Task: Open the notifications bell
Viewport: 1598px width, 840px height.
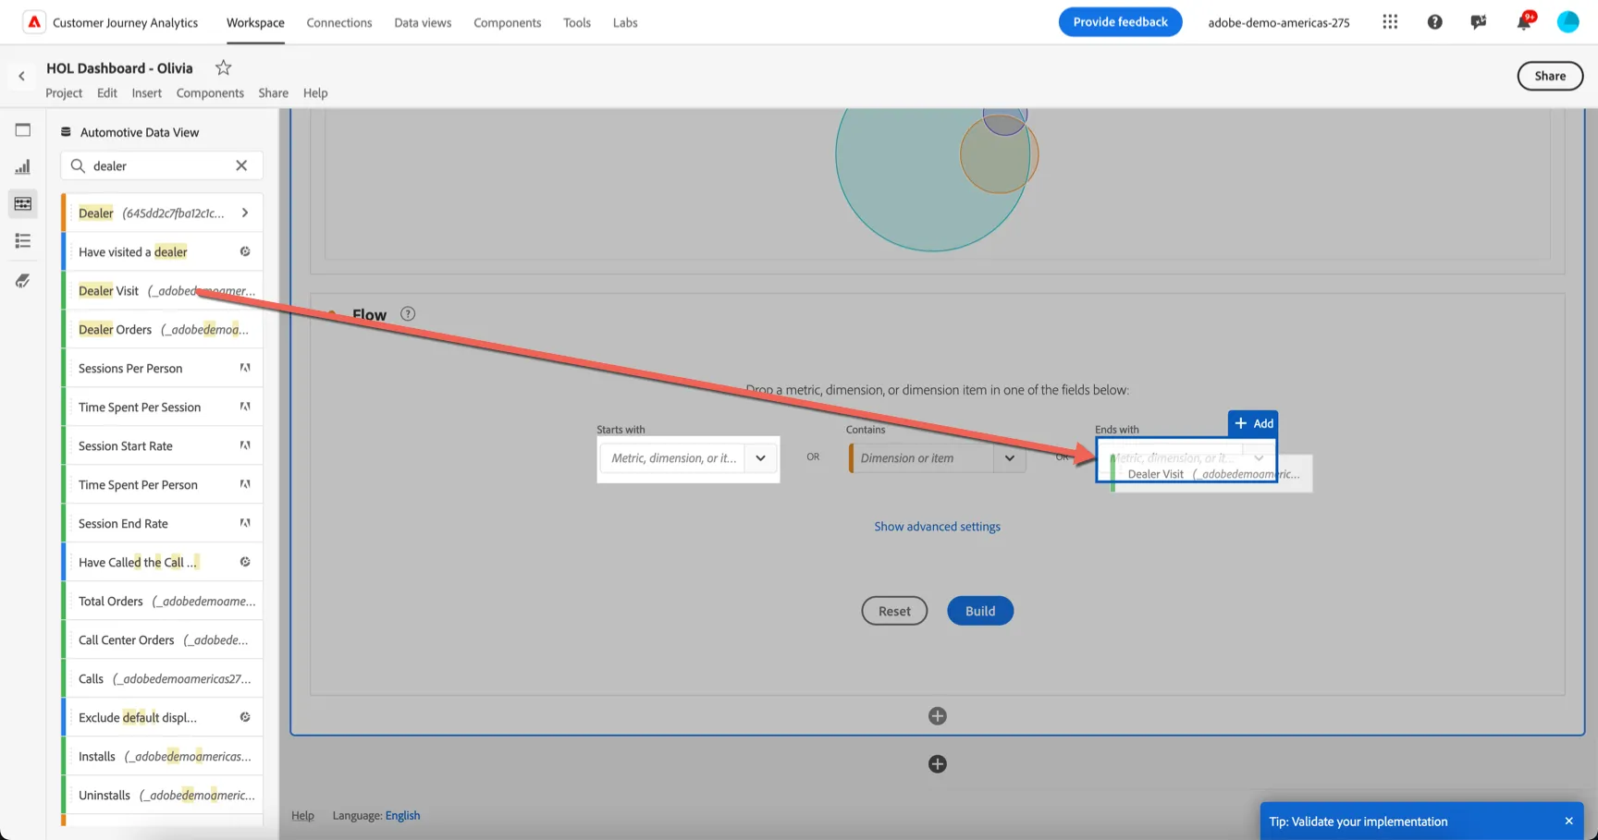Action: 1523,22
